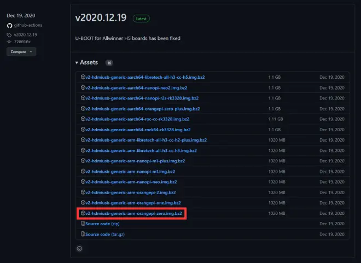Open the v2020.12.19 release title
Screen dimensions: 361x263
tap(101, 17)
